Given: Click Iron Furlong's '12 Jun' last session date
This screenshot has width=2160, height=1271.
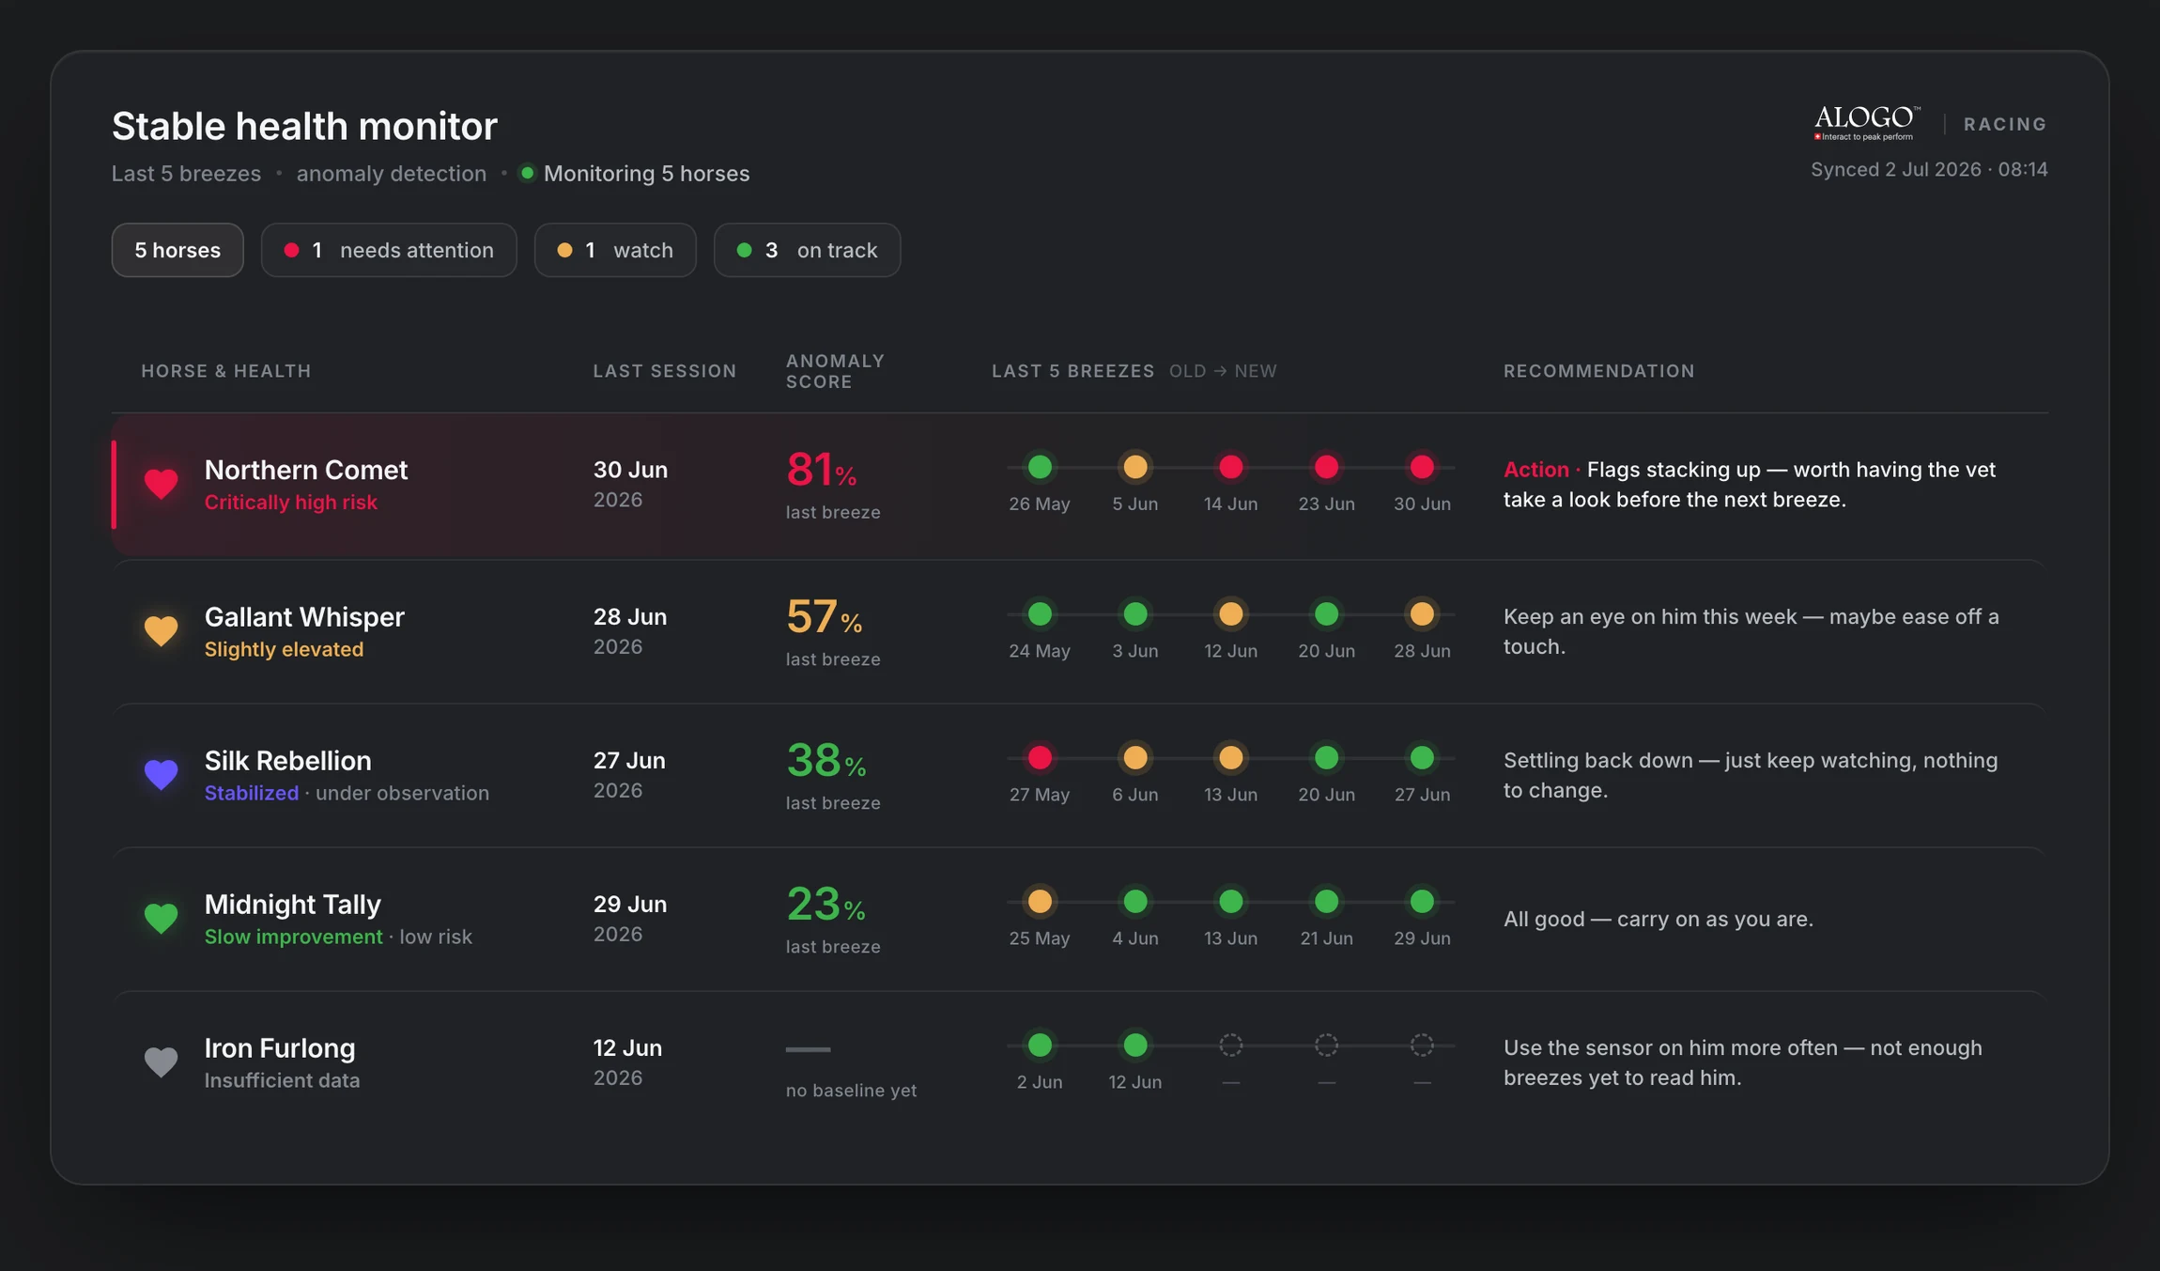Looking at the screenshot, I should [627, 1048].
